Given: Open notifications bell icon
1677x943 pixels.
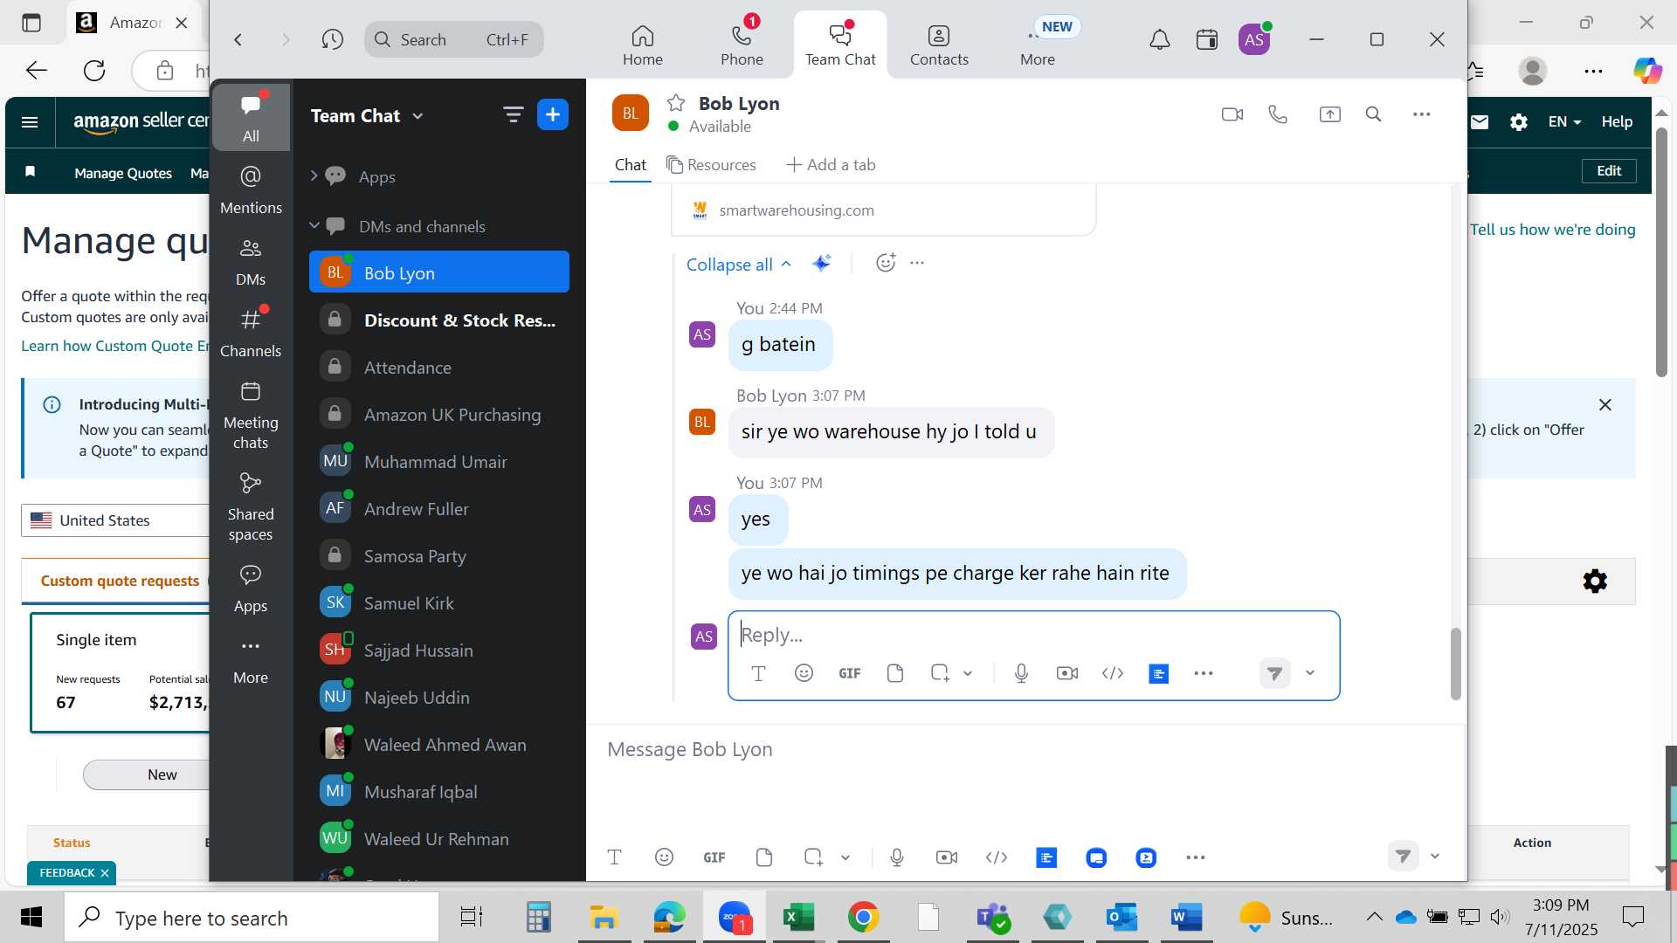Looking at the screenshot, I should click(x=1159, y=39).
